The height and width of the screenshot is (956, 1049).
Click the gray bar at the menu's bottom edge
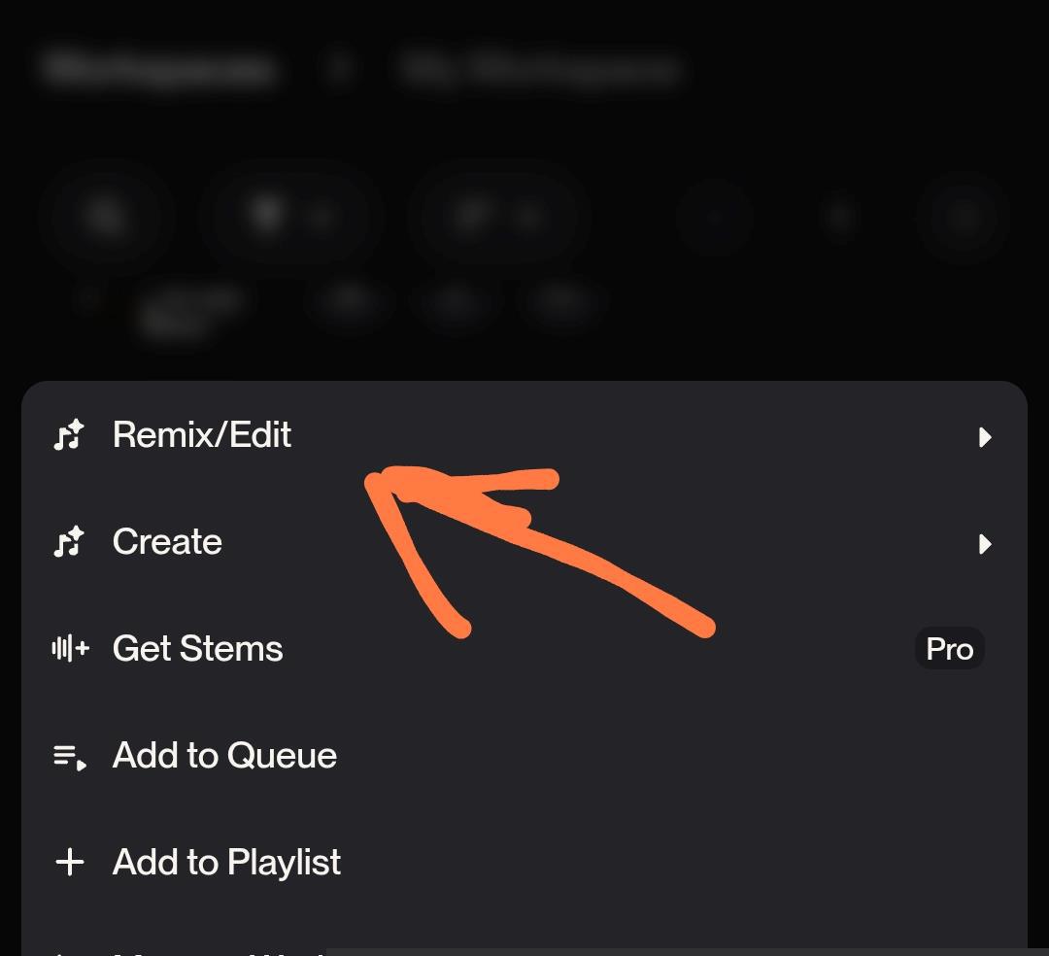coord(680,951)
